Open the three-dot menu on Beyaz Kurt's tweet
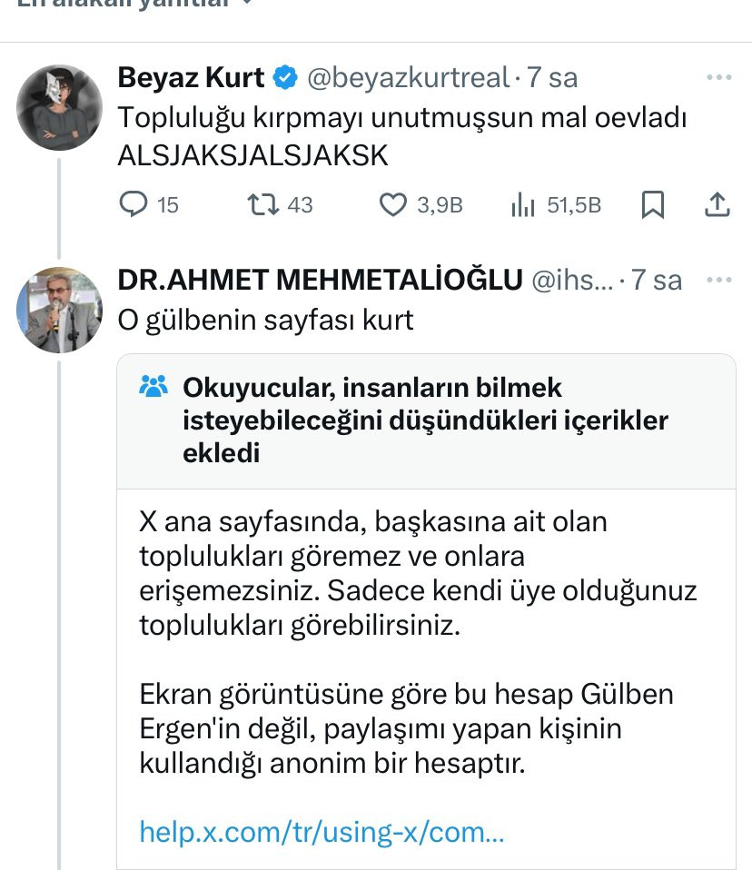The width and height of the screenshot is (752, 870). pyautogui.click(x=718, y=78)
